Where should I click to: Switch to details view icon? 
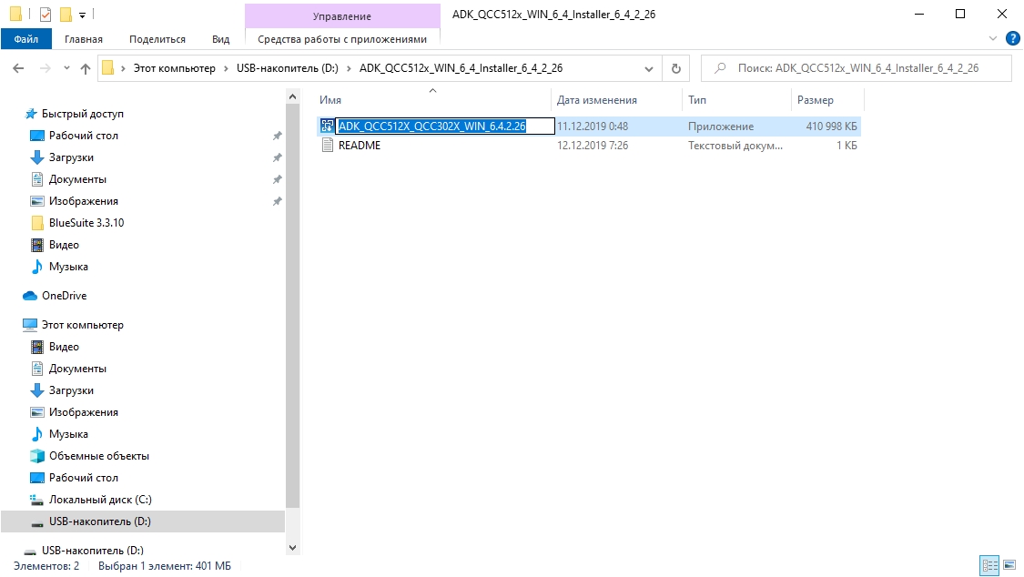click(989, 566)
